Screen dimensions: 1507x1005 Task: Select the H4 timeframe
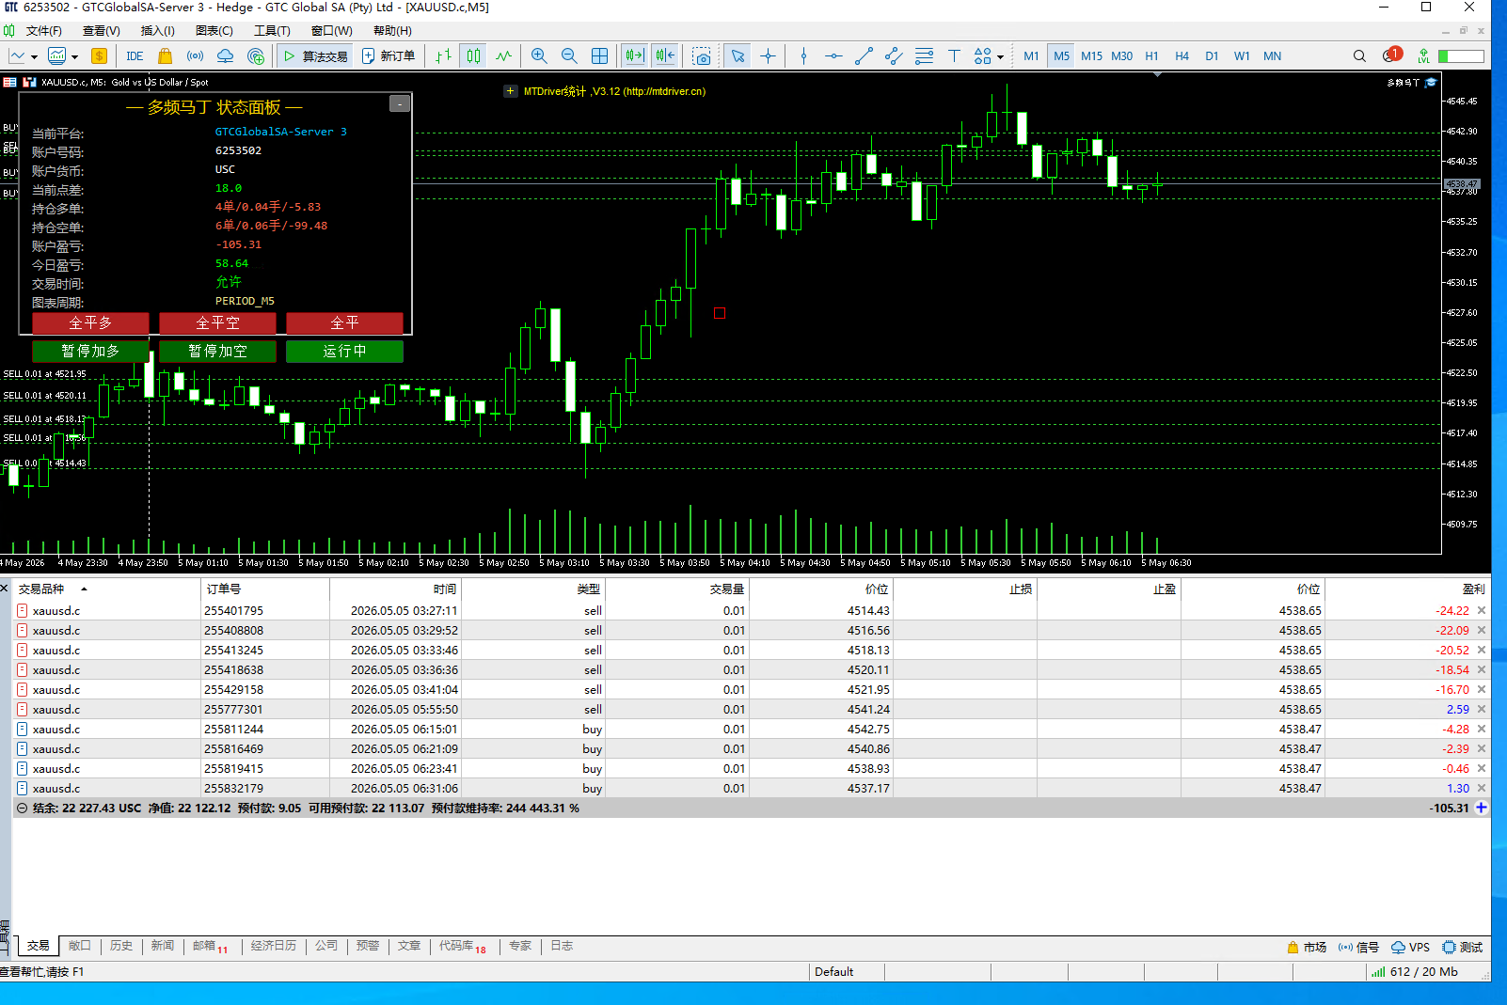[1182, 56]
